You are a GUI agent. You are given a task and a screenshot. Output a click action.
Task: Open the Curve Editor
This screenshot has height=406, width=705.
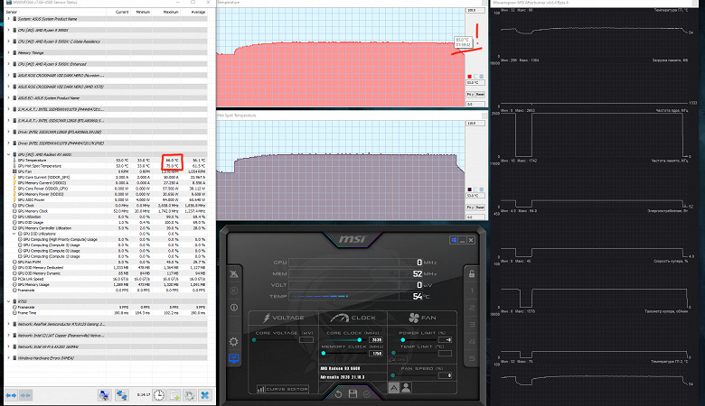pyautogui.click(x=283, y=389)
